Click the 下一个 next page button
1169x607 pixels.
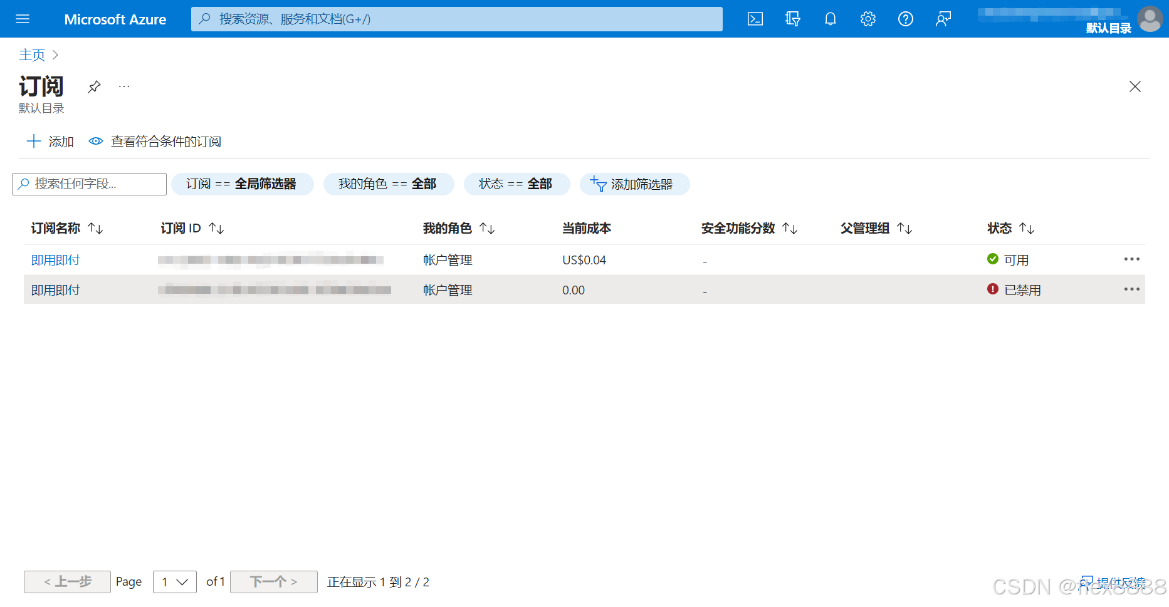(274, 582)
